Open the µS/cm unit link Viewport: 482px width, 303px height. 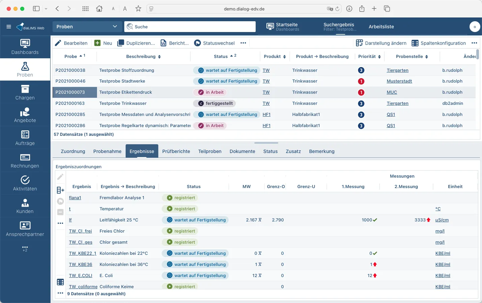(x=442, y=220)
